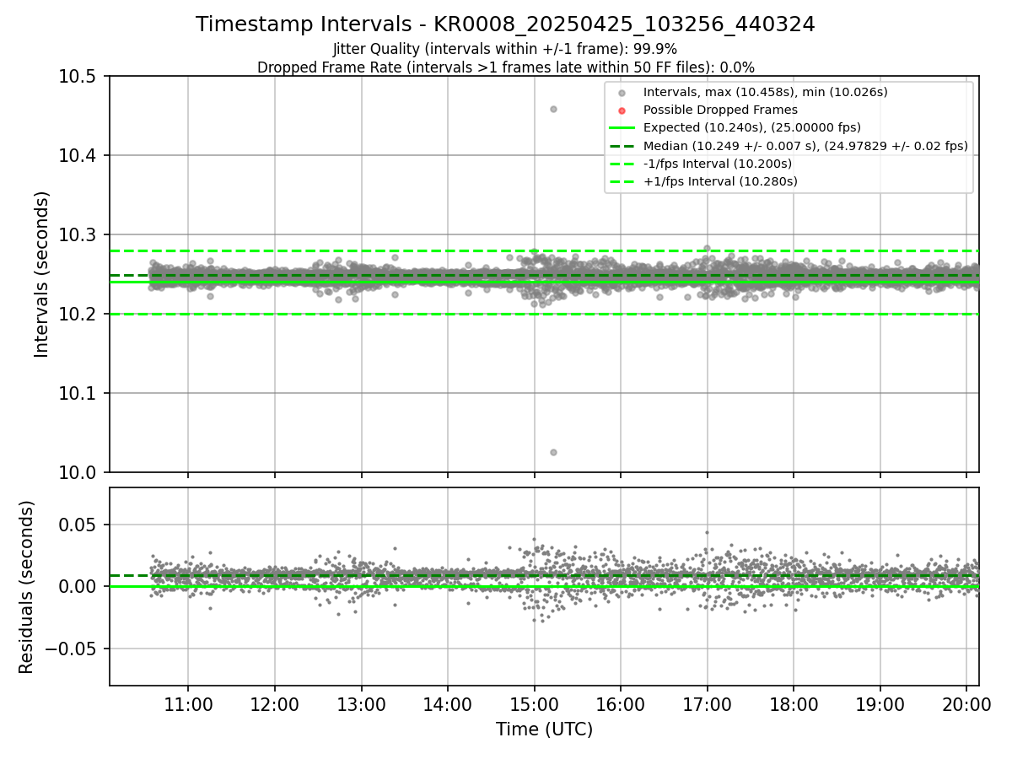Select the 'Dropped Frame Rate' subtitle line
This screenshot has width=1012, height=759.
(x=505, y=67)
